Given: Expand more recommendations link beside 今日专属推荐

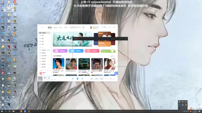Looking at the screenshot, I should [113, 56].
